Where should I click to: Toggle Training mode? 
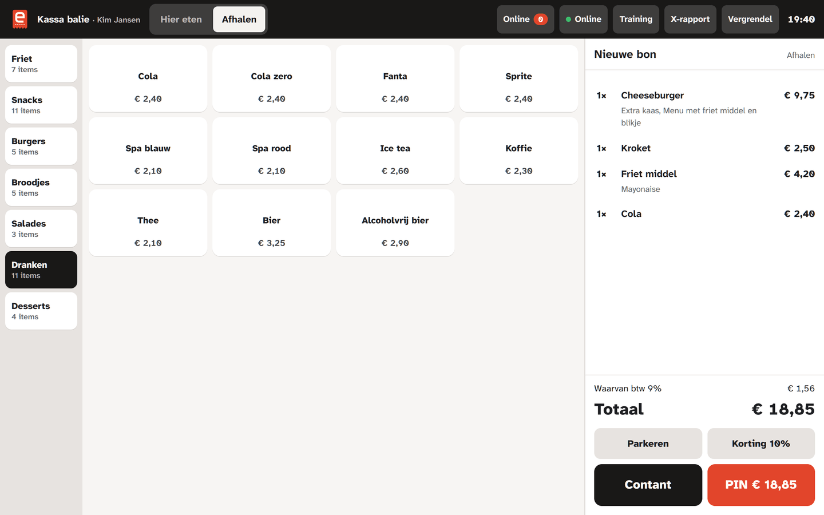coord(636,19)
